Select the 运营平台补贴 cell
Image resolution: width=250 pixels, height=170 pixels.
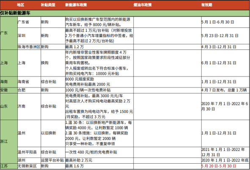tap(53, 160)
